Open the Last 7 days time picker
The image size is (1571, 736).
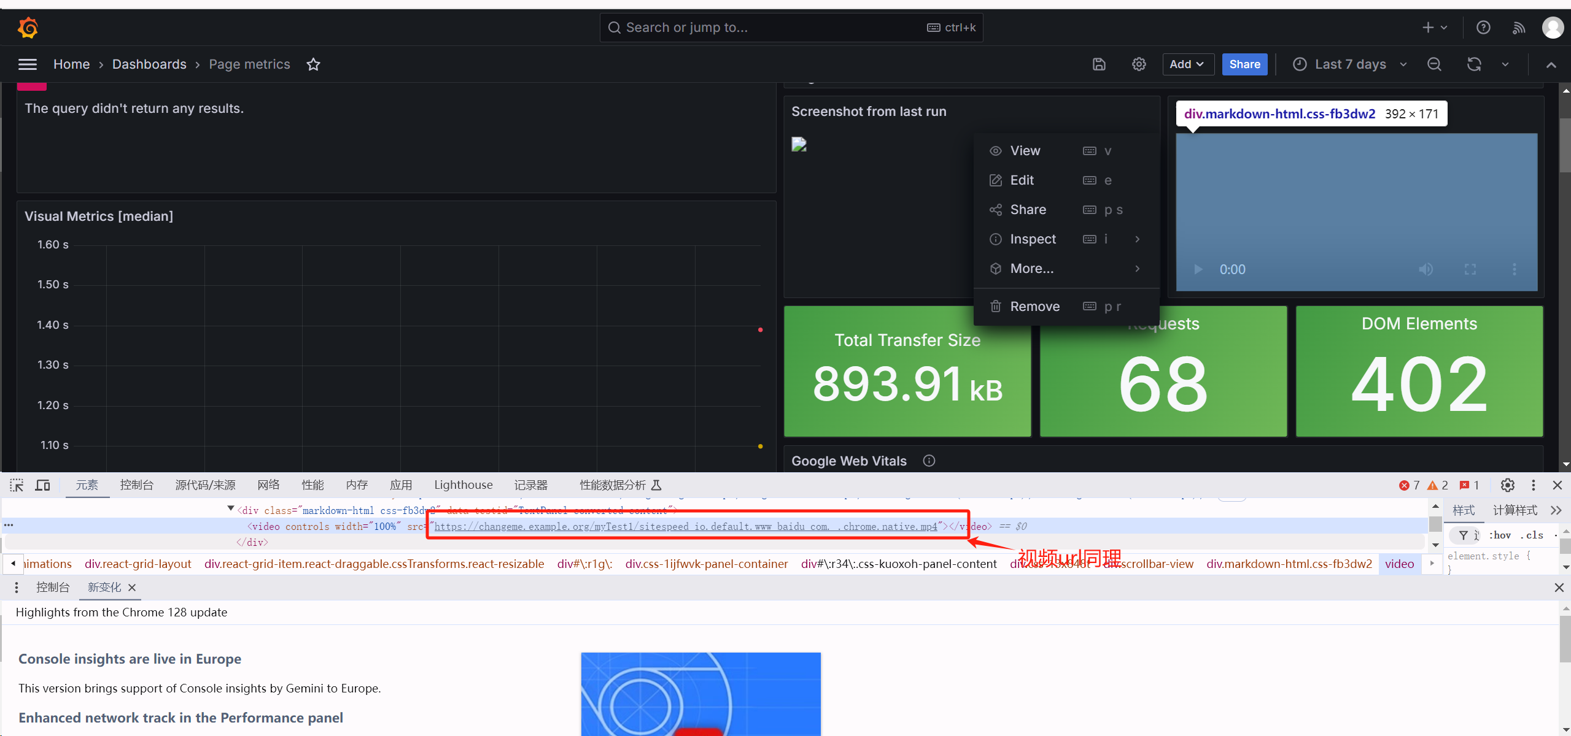(x=1349, y=64)
